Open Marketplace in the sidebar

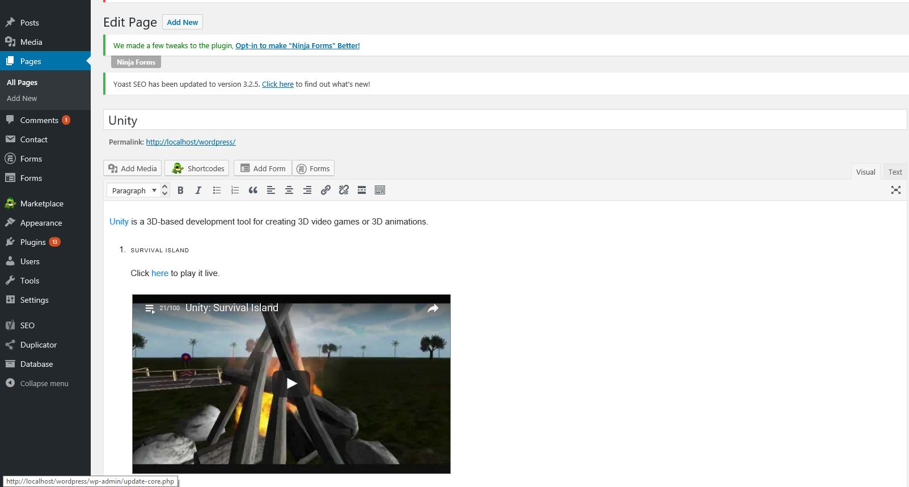coord(45,204)
